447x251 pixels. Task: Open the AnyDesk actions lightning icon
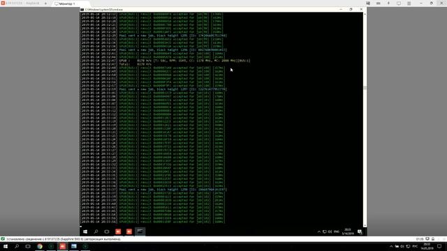coord(388,3)
